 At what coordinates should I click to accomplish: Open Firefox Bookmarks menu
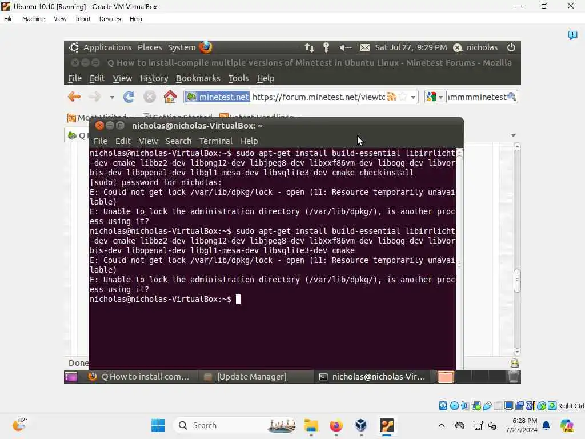(198, 78)
